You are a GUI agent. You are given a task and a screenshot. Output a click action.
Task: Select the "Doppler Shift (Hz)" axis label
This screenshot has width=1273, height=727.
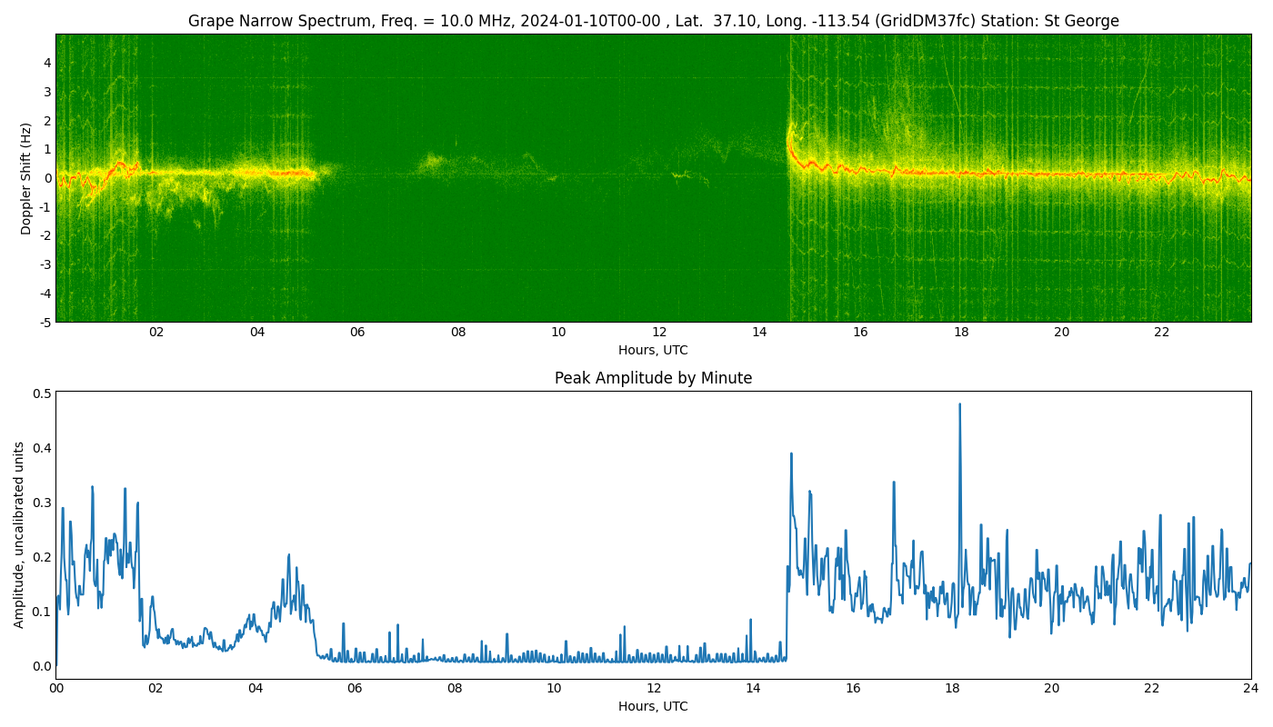pyautogui.click(x=26, y=178)
